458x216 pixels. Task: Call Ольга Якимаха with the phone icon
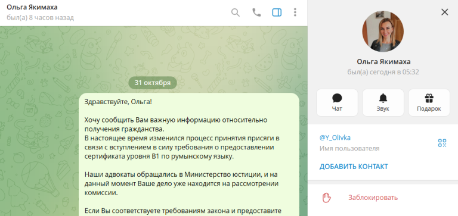point(256,12)
